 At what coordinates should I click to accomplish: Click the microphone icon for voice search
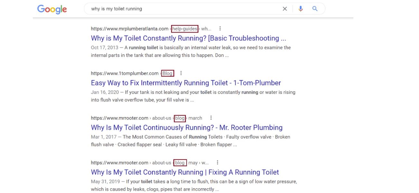pyautogui.click(x=301, y=9)
